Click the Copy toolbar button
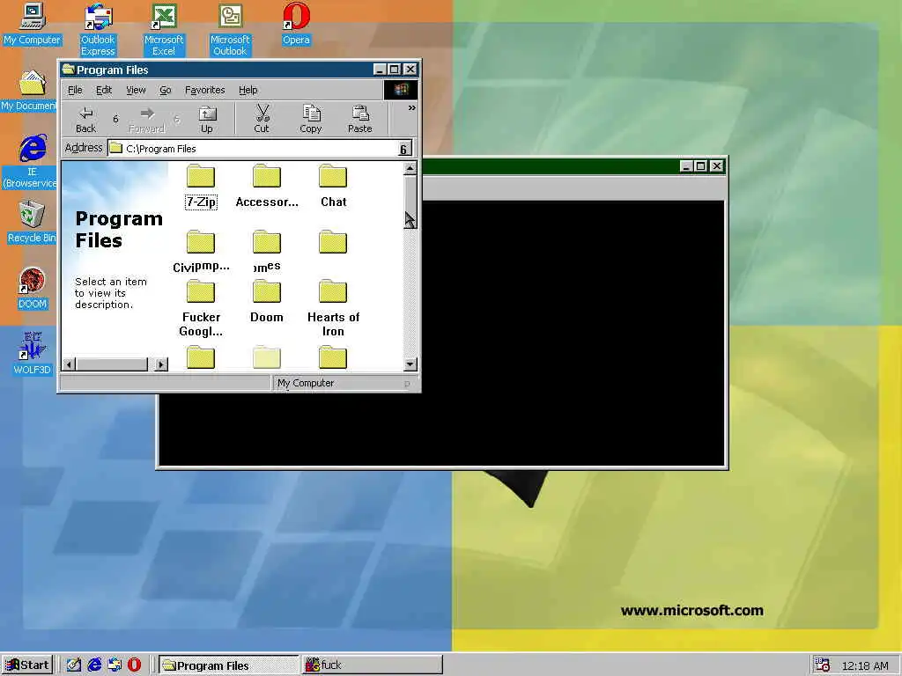Screen dimensions: 902x676 pos(311,120)
